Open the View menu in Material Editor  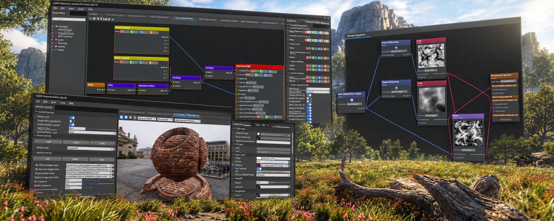[x=53, y=102]
